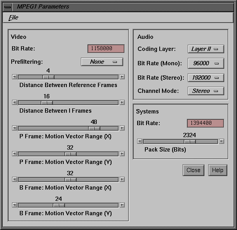Click the Close button
Viewport: 237px width, 230px height.
pyautogui.click(x=193, y=170)
